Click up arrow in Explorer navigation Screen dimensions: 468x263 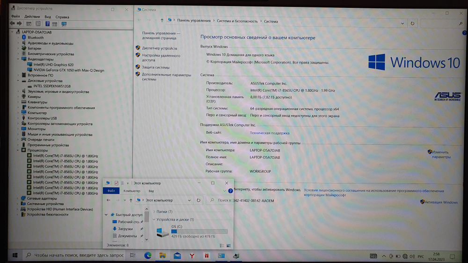131,200
